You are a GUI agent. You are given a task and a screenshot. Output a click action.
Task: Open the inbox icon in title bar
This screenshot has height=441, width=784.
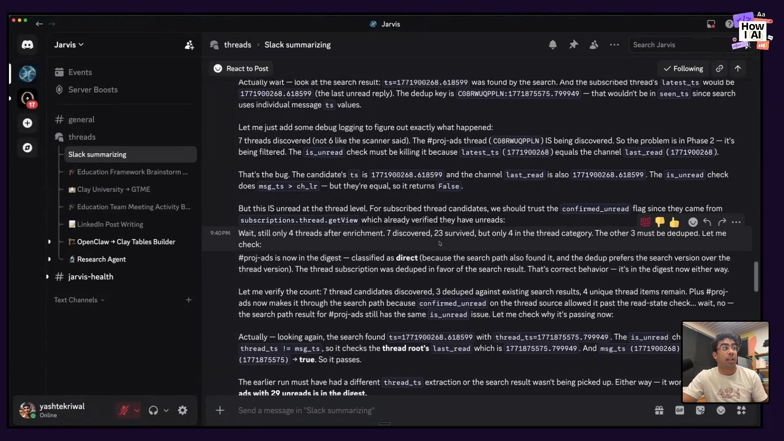point(711,24)
